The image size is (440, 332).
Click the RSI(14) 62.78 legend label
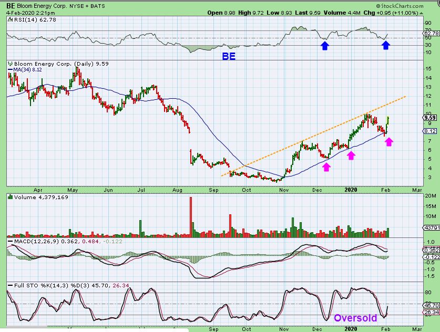35,19
